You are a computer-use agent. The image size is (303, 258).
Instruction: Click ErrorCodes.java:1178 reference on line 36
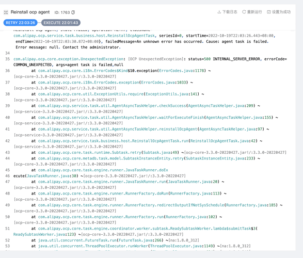click(x=182, y=71)
